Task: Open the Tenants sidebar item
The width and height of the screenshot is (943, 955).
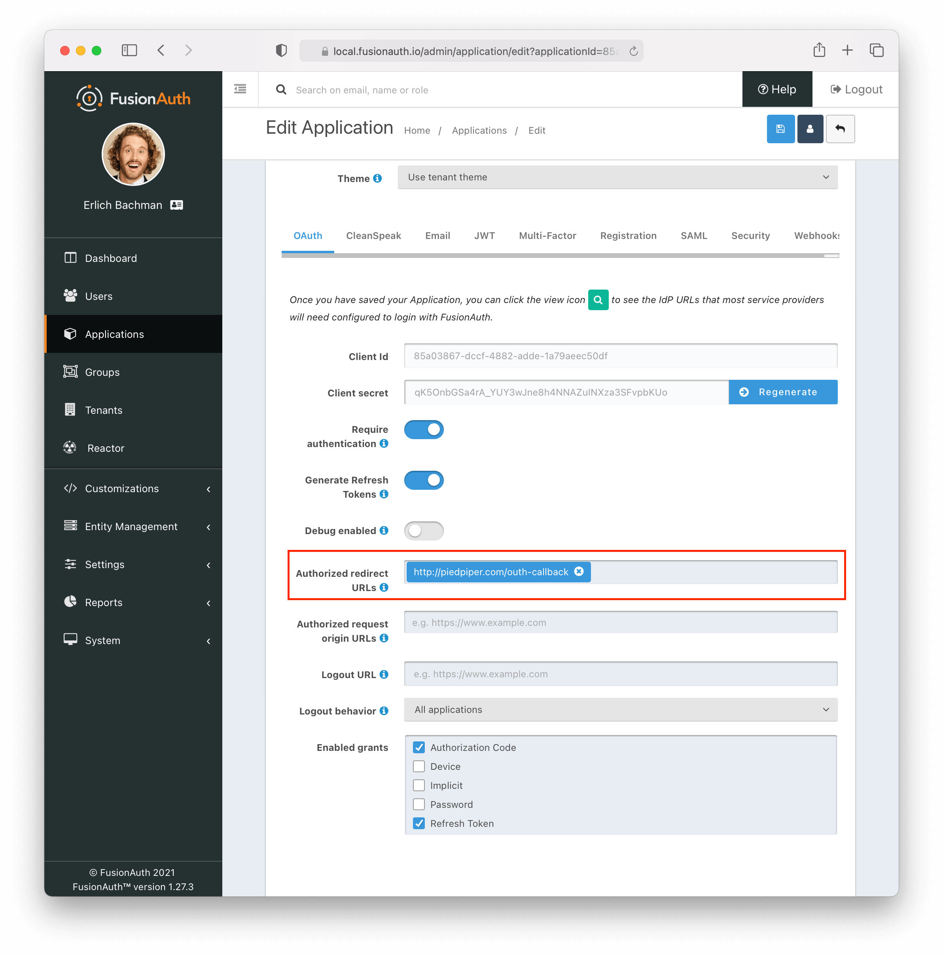Action: [133, 410]
